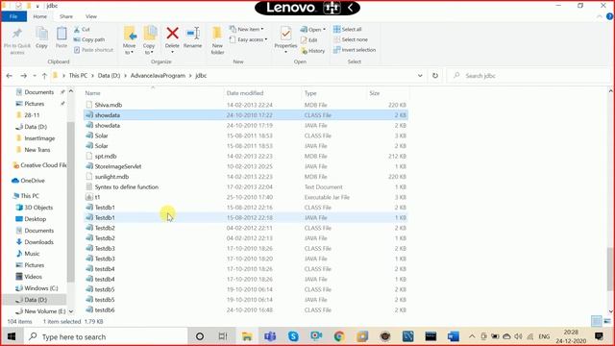The image size is (615, 346).
Task: Open Task View from the taskbar
Action: point(223,336)
